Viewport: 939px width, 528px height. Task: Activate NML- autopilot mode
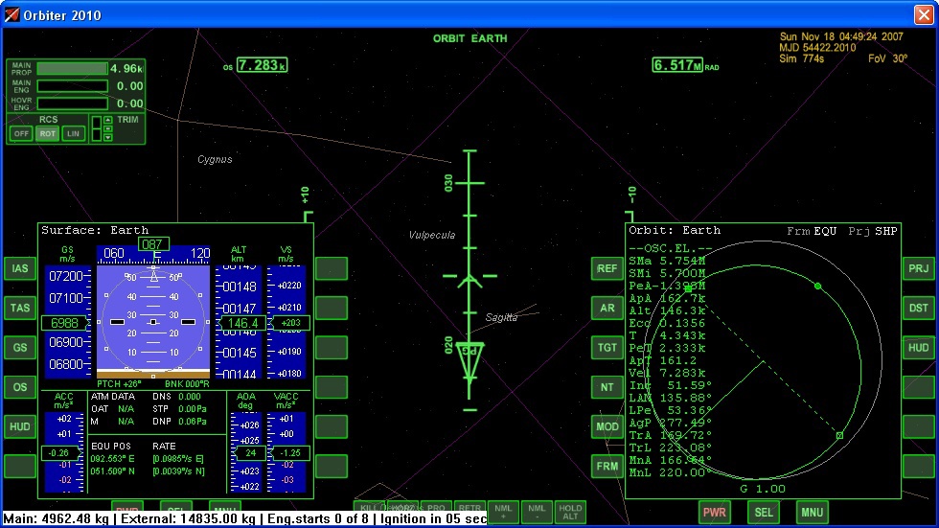(x=537, y=512)
